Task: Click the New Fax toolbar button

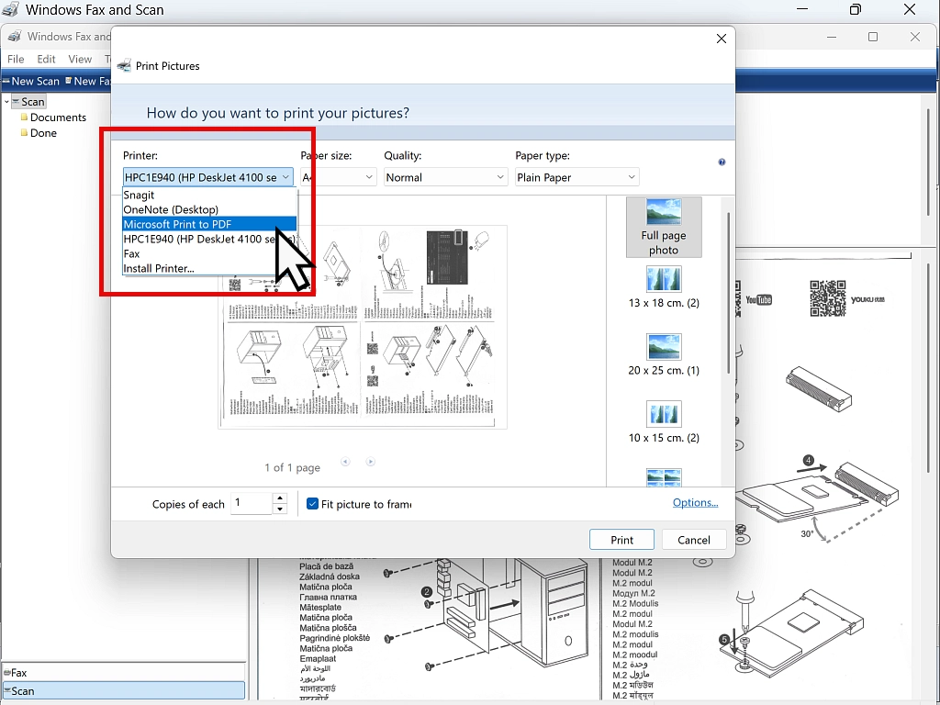Action: 89,81
